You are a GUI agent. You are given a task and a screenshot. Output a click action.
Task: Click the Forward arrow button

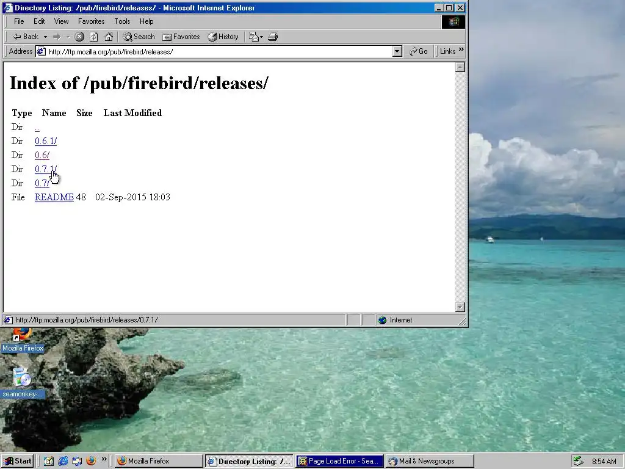[57, 37]
